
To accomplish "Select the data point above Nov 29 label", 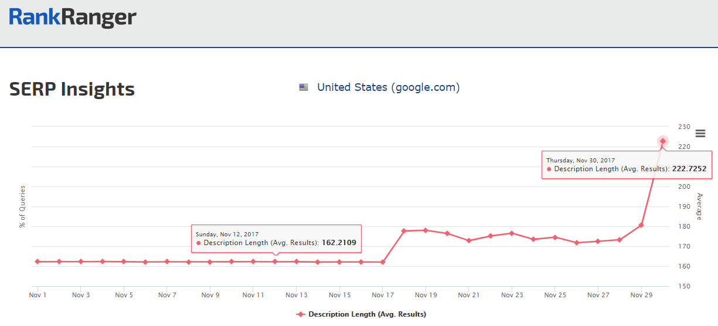I will tap(641, 225).
